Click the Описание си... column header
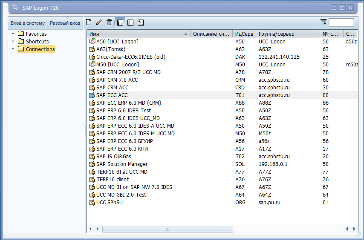 coord(211,34)
